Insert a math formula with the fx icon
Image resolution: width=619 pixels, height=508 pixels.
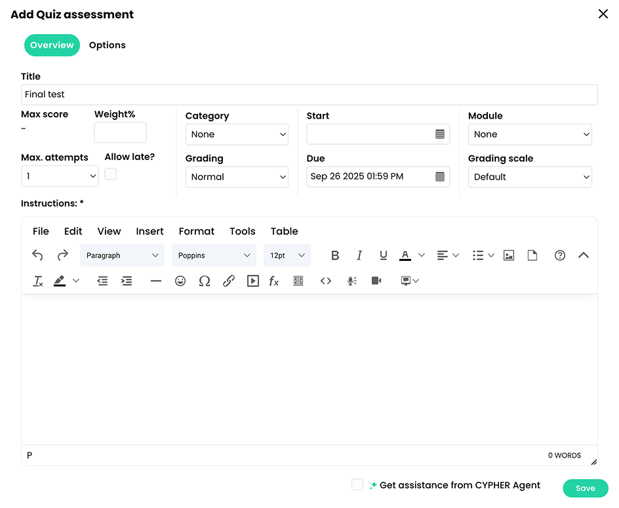tap(273, 281)
